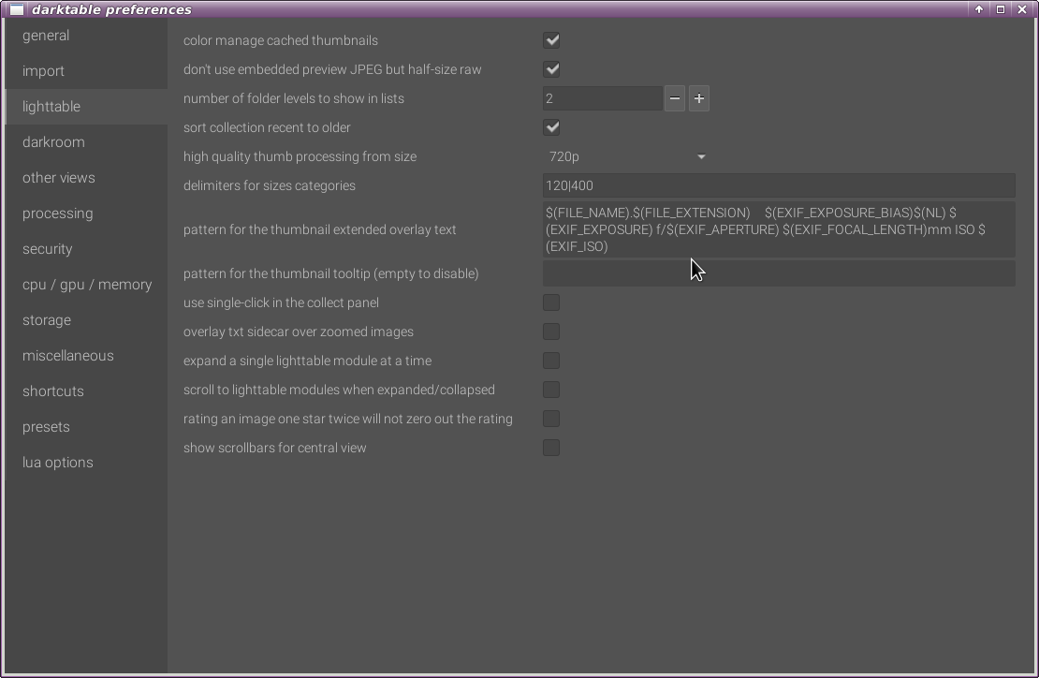Click the empty thumbnail tooltip pattern field
This screenshot has height=678, width=1039.
779,273
